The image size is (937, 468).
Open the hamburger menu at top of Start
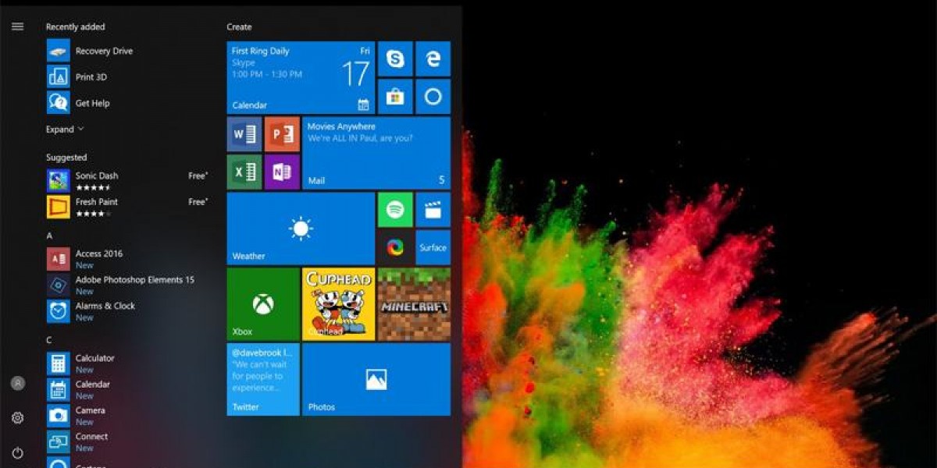click(x=17, y=27)
